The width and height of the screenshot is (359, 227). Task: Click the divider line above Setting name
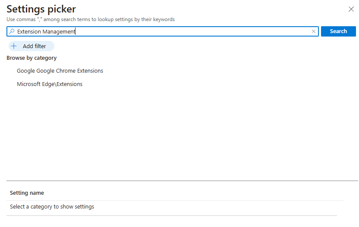coord(181,181)
